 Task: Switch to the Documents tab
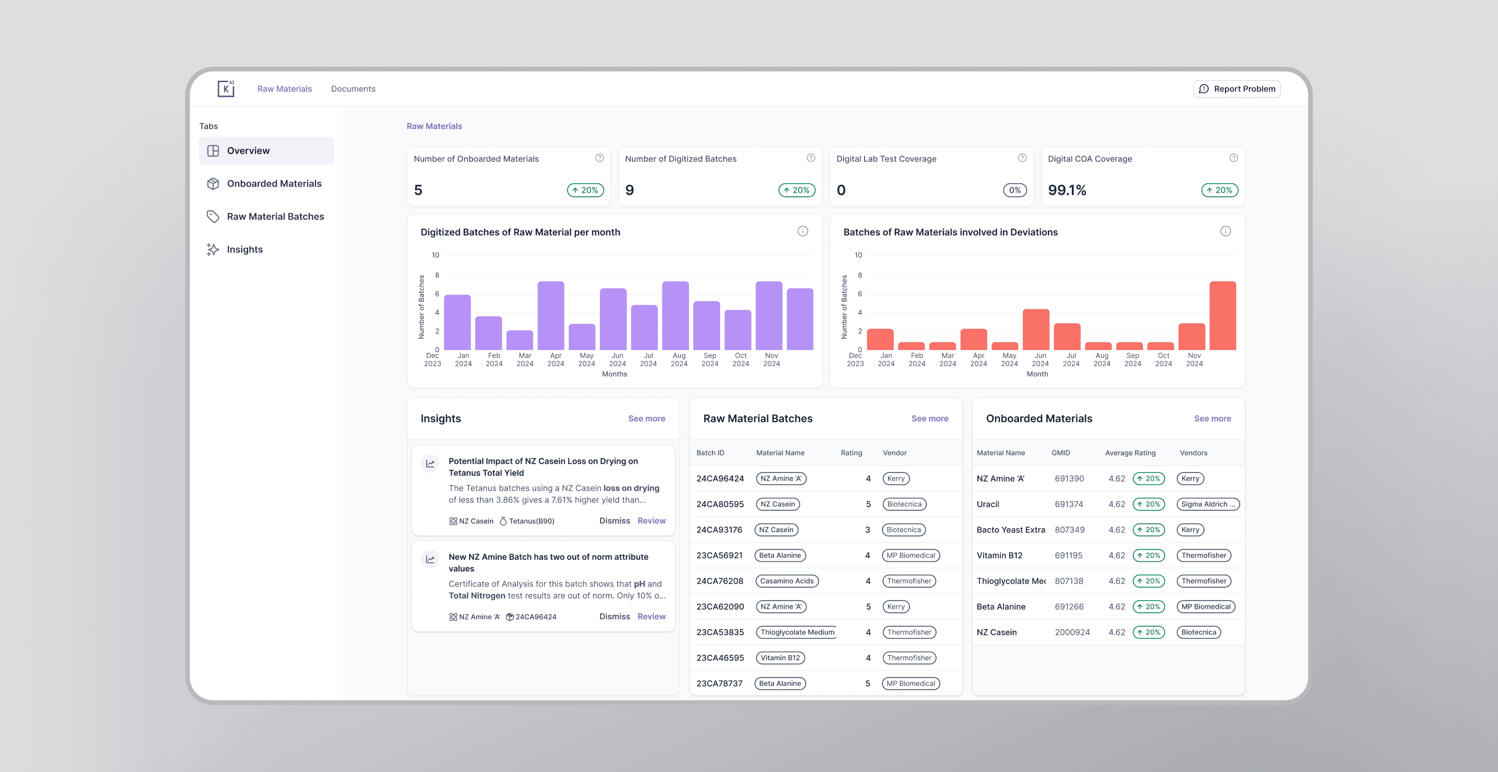(353, 88)
